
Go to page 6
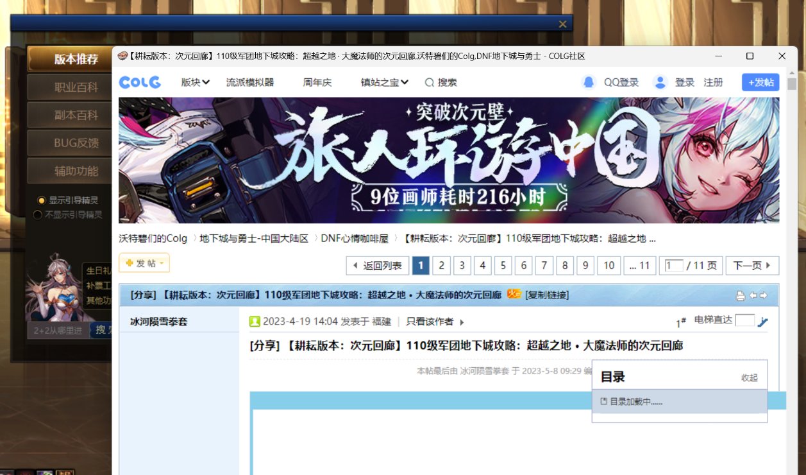[x=523, y=266]
